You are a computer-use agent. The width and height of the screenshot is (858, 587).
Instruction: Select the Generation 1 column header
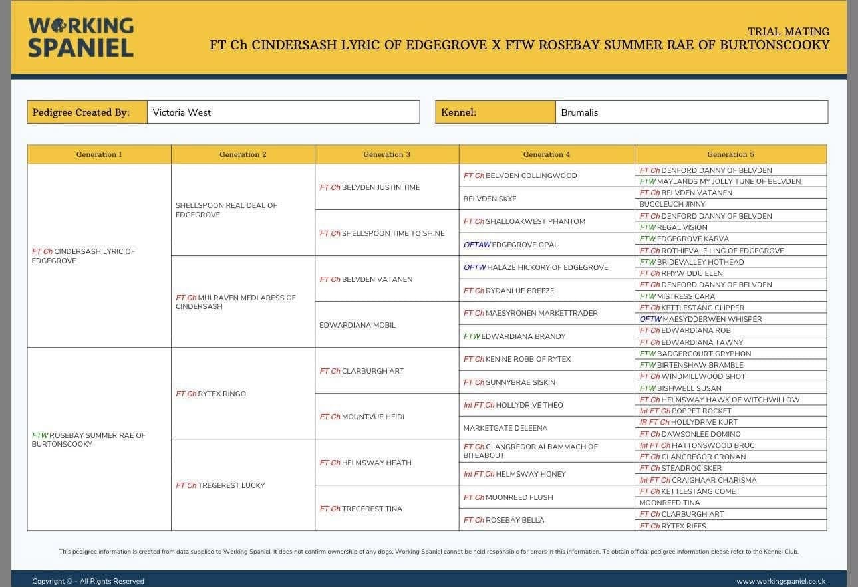click(99, 154)
